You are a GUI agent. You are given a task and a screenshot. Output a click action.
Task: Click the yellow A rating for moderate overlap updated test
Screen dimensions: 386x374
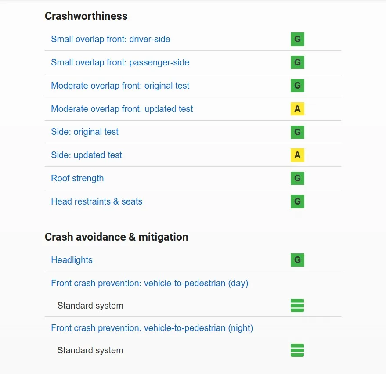[297, 109]
